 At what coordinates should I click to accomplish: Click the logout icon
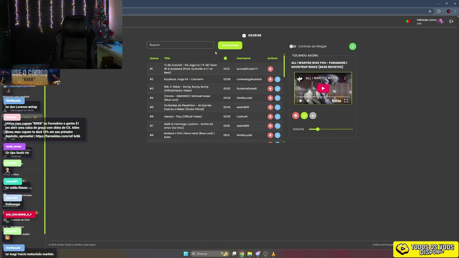[x=451, y=21]
